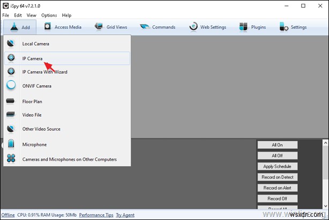Click the Record on Detect button
Image resolution: width=329 pixels, height=220 pixels.
[x=278, y=177]
